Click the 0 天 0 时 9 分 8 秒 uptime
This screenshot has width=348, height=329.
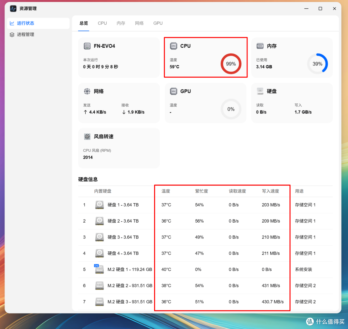point(101,67)
